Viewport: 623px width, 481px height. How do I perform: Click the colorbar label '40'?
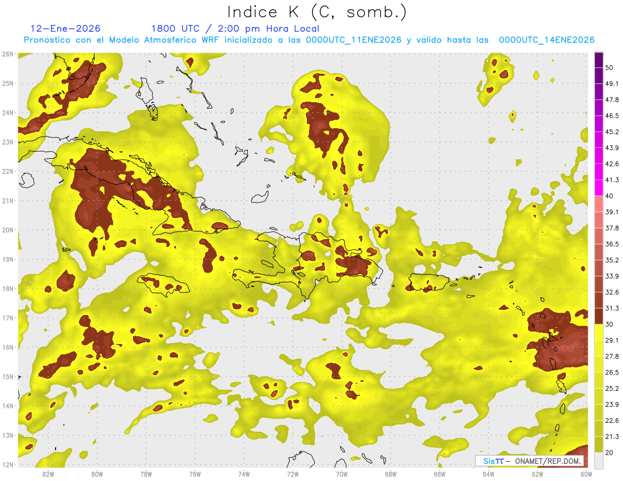(610, 196)
